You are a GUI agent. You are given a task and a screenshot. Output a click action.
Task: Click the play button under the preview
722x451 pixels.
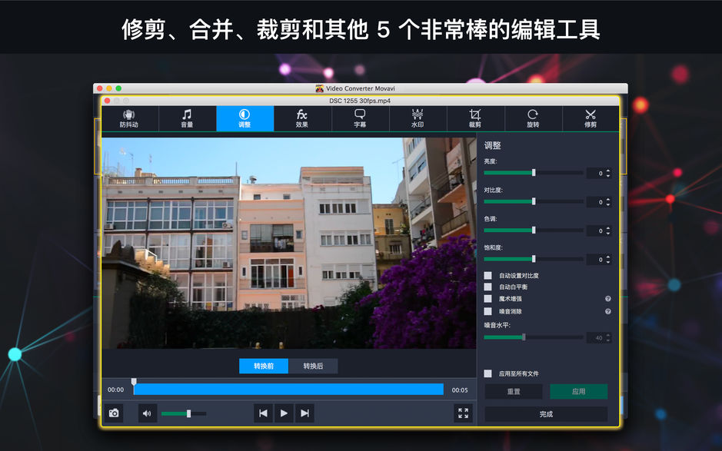284,413
